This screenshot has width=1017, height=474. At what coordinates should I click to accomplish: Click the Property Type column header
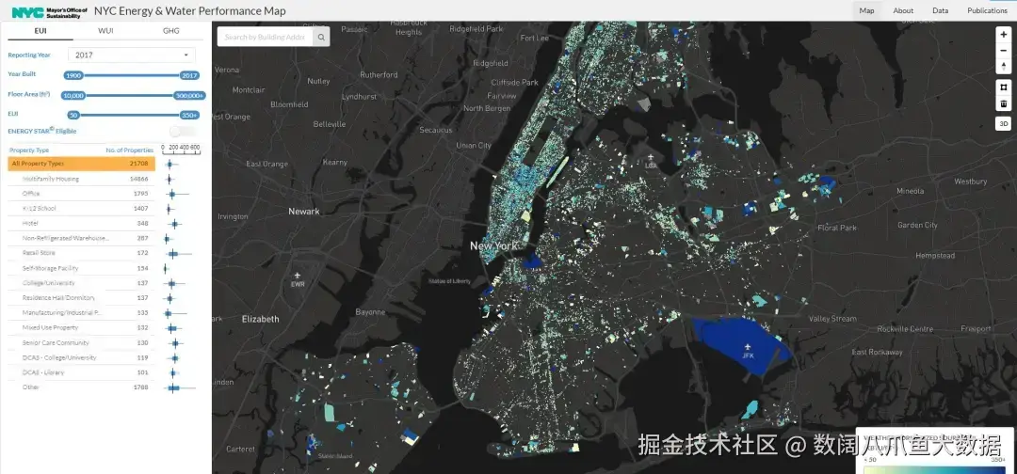[29, 150]
